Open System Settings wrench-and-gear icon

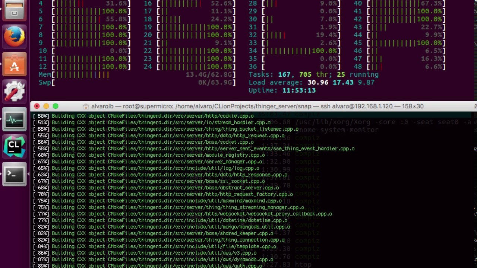pyautogui.click(x=15, y=92)
